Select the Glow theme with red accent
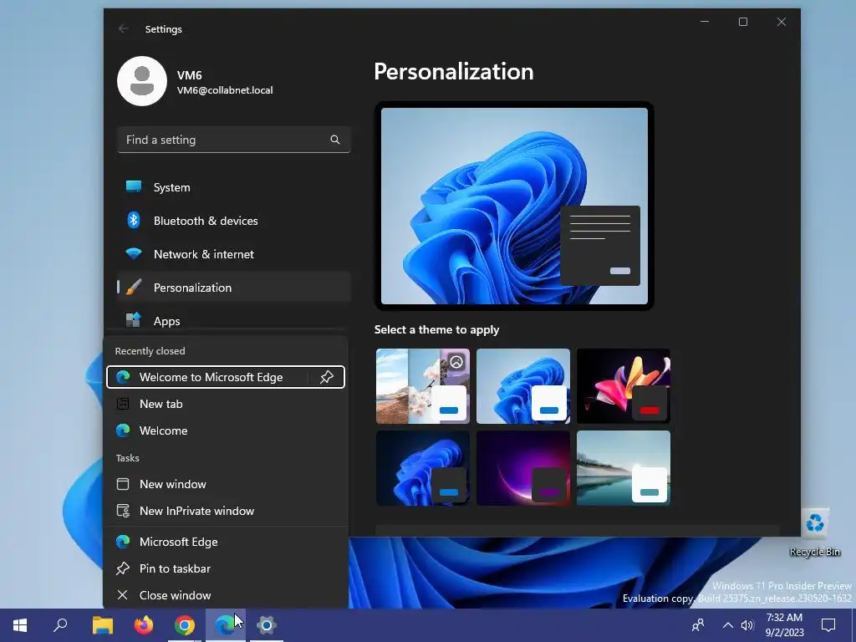The width and height of the screenshot is (856, 642). point(624,386)
